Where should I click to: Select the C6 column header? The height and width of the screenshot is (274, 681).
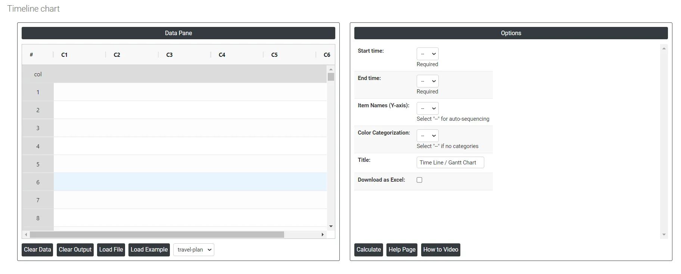click(326, 55)
